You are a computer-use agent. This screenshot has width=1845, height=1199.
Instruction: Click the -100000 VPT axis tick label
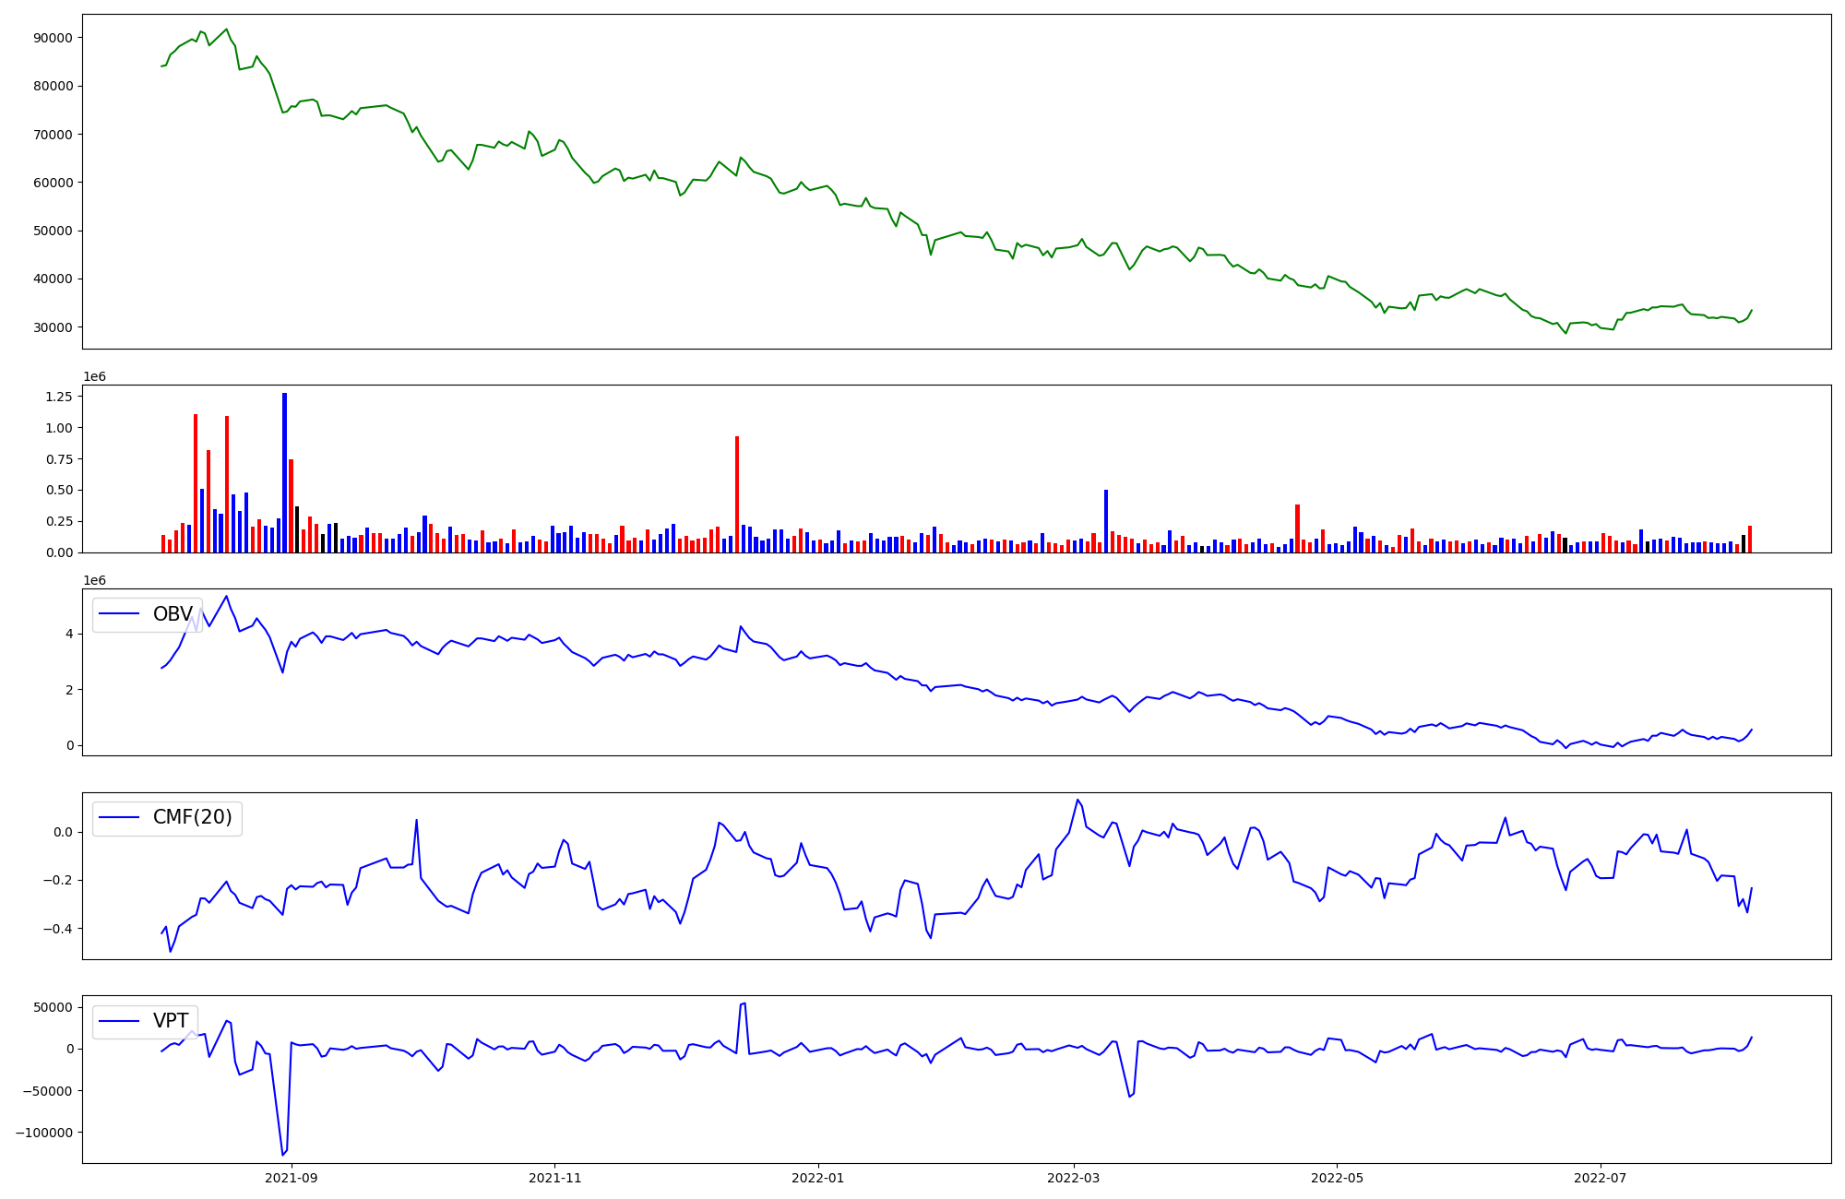(x=44, y=1133)
